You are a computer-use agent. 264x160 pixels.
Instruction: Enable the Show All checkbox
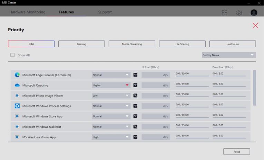[13, 55]
